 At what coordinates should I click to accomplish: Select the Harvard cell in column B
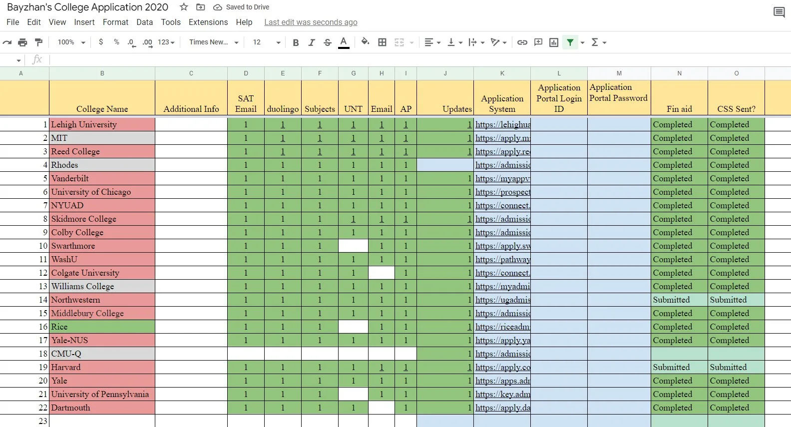pyautogui.click(x=102, y=367)
